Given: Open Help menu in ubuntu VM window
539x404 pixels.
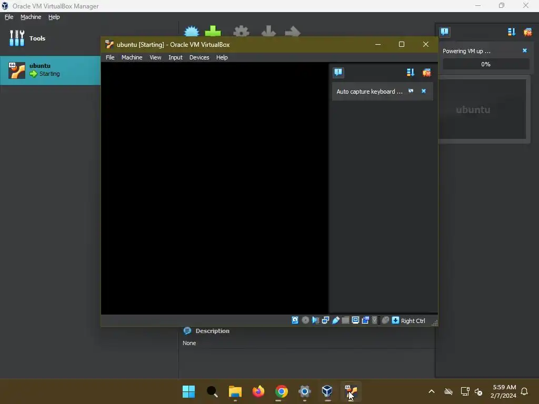Looking at the screenshot, I should (222, 57).
